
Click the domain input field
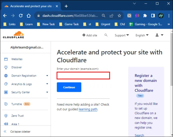click(x=83, y=76)
